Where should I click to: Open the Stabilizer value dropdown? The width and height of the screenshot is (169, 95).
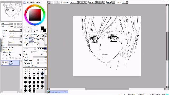(127, 2)
